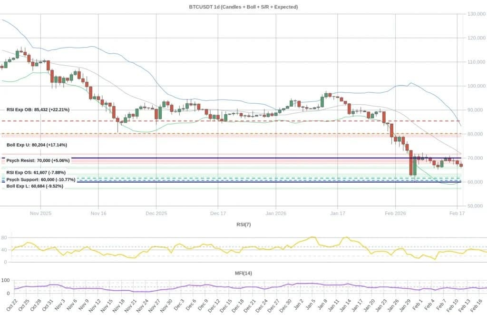Click the 'Jan 2026' time axis label
This screenshot has width=487, height=315.
click(276, 214)
